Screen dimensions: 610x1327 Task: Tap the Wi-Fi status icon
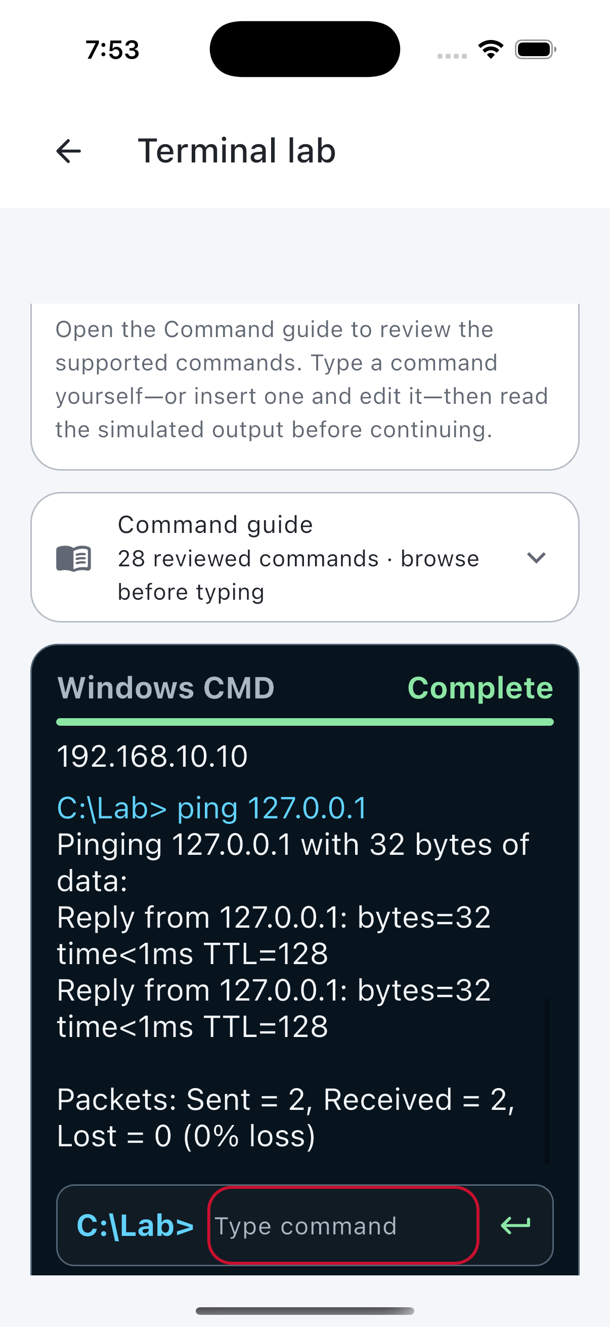491,50
